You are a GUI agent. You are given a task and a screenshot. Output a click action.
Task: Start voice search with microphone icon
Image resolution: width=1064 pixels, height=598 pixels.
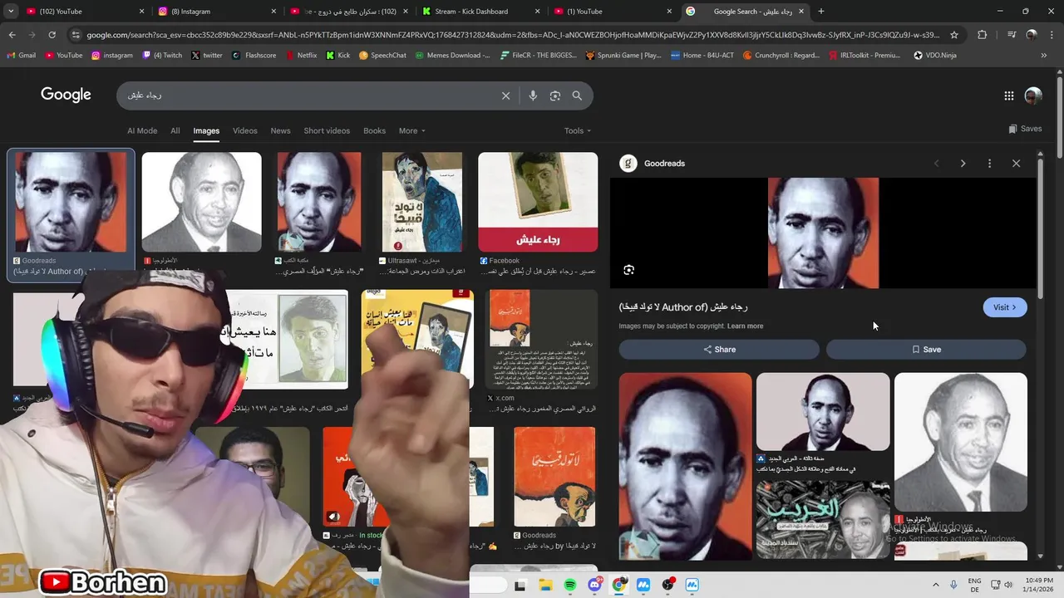533,96
